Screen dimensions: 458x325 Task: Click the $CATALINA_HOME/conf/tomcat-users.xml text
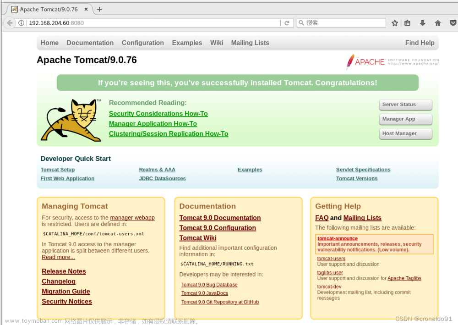pos(93,234)
